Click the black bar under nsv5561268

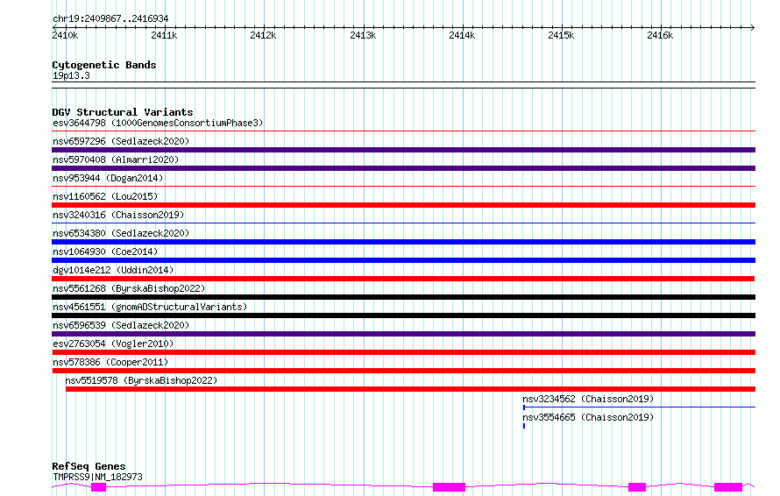coord(403,297)
